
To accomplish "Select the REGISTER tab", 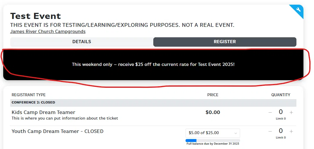I will coord(225,42).
